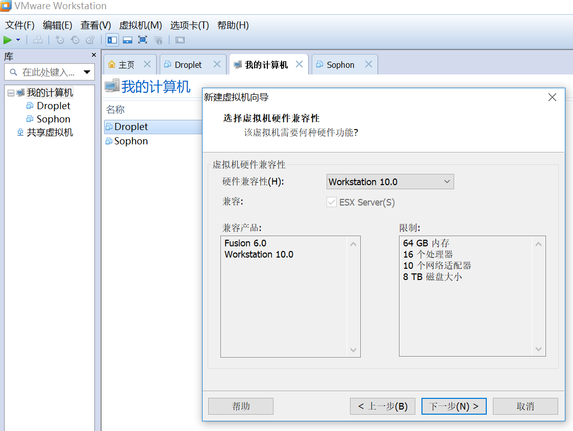Select Workstation 10.0 in compatible products list

pos(259,254)
